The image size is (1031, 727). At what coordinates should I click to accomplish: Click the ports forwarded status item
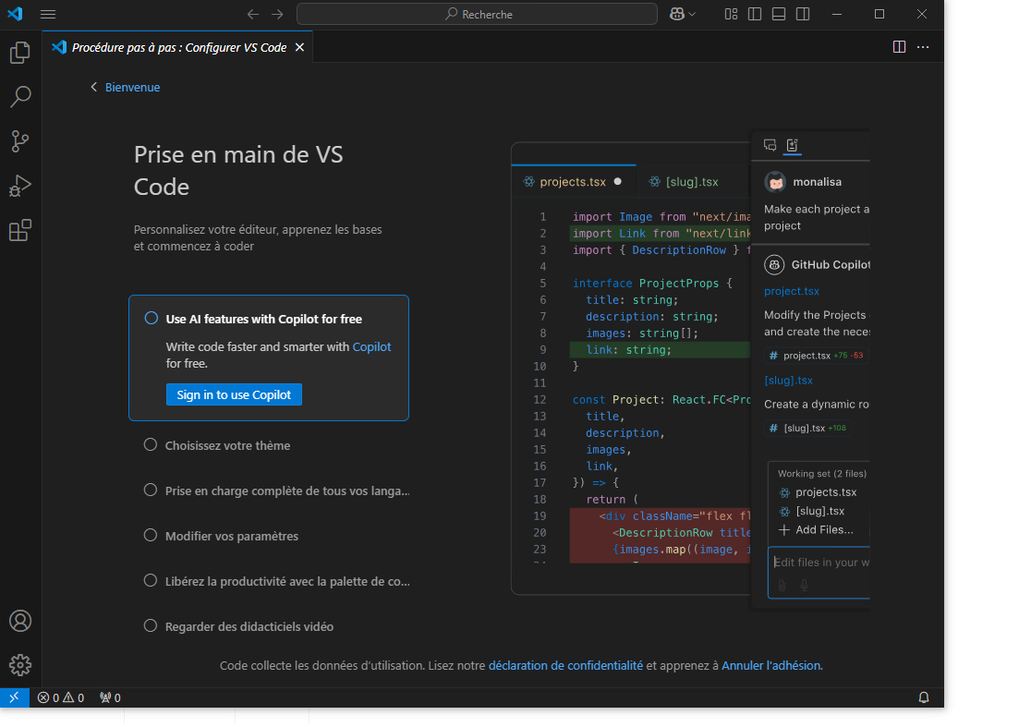pyautogui.click(x=110, y=697)
